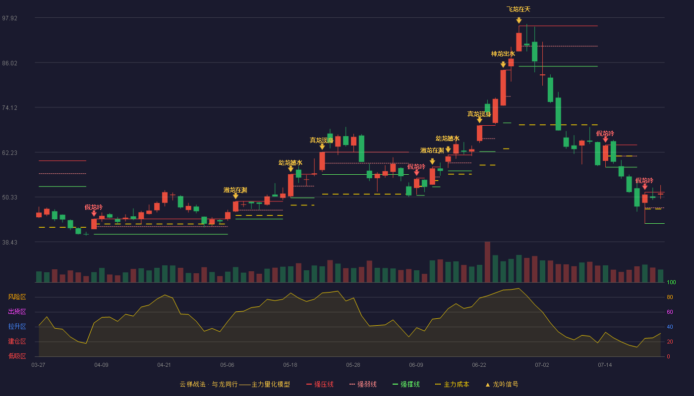Click the 62.23 price axis label
Screen dimensions: 694x396
pos(10,153)
